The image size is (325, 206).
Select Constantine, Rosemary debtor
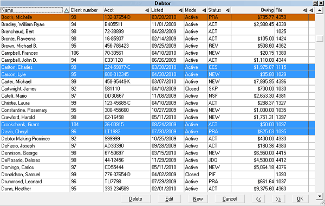(x=158, y=110)
